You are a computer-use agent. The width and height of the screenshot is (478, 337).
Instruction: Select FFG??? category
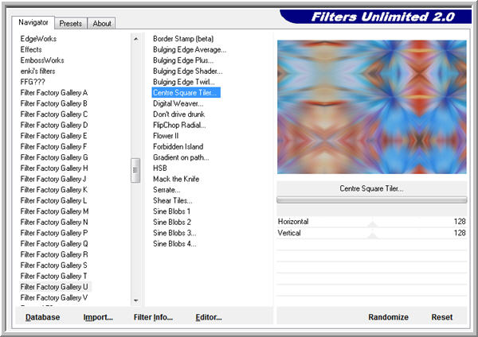33,82
